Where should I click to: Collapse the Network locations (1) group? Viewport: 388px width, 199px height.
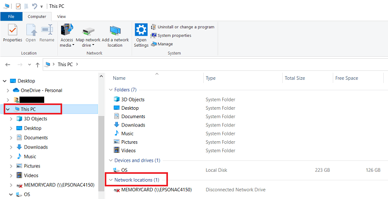pos(111,180)
